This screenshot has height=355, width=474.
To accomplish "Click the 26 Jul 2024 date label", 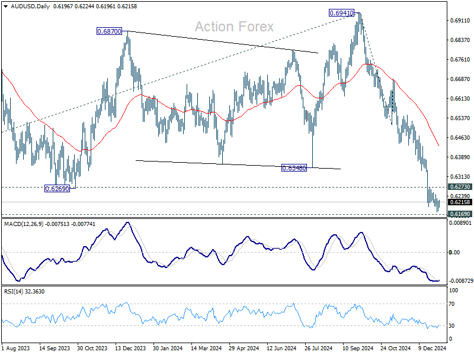I will point(319,348).
